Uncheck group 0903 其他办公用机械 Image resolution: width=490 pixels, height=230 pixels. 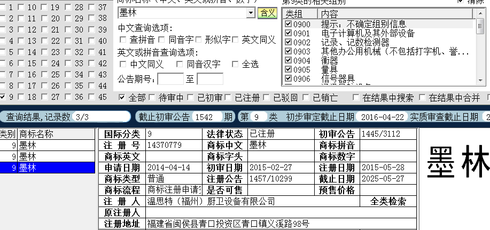289,51
